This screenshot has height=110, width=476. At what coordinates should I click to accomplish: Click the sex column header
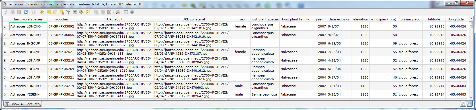(x=242, y=19)
